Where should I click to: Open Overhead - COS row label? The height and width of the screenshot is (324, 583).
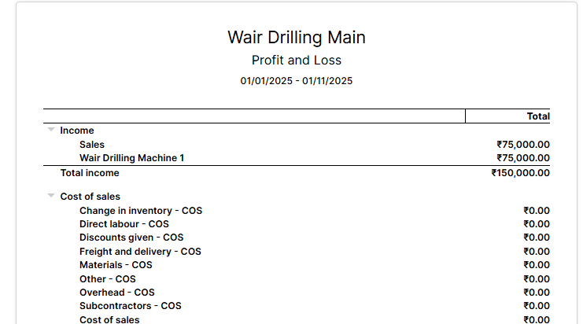pyautogui.click(x=116, y=293)
